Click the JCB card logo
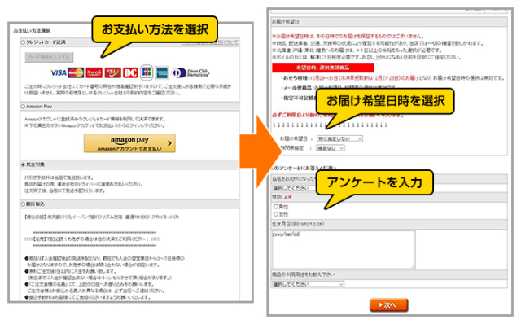Screen dimensions: 521x324 pos(147,72)
